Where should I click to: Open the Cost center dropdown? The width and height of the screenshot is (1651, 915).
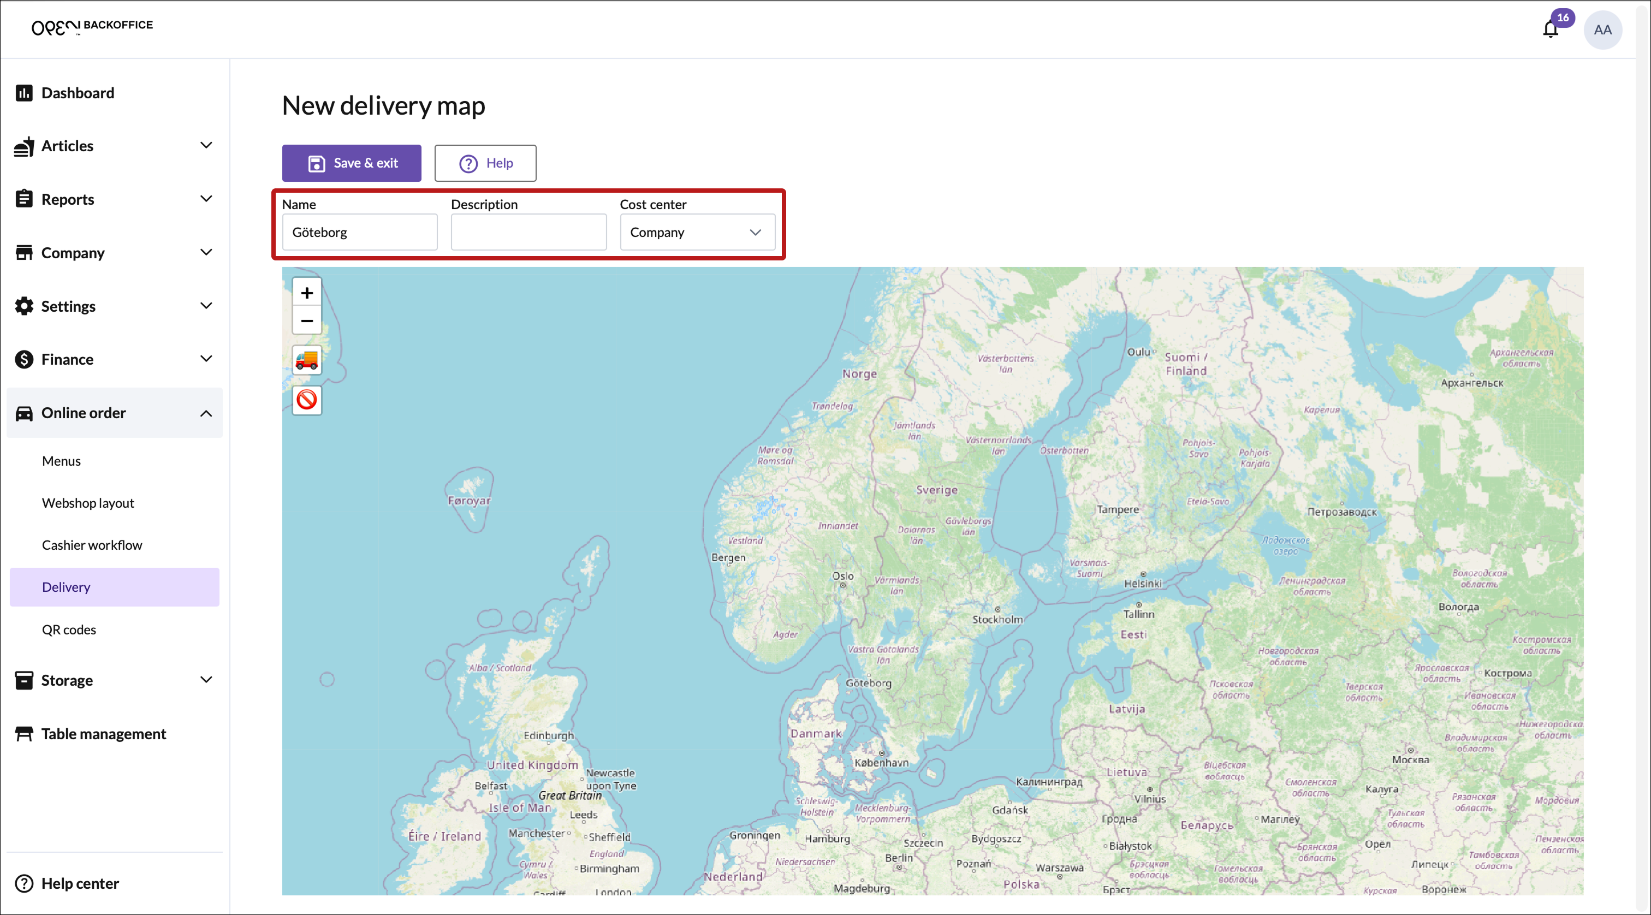click(697, 232)
